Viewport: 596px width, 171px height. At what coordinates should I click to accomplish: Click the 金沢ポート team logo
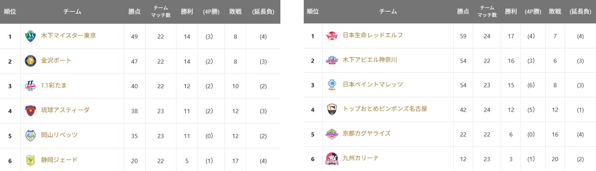pyautogui.click(x=30, y=61)
